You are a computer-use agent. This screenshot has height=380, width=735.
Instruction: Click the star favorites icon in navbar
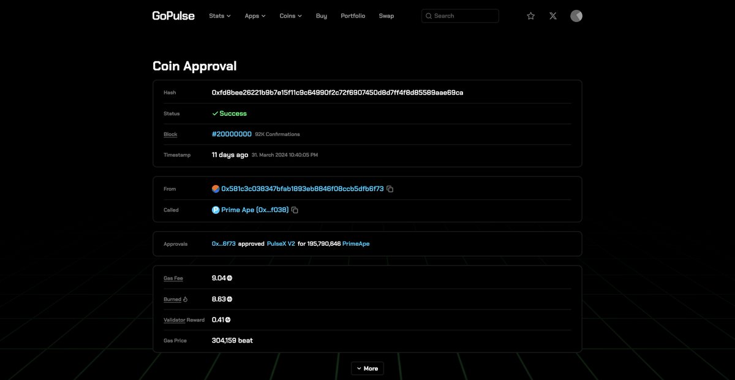click(530, 15)
